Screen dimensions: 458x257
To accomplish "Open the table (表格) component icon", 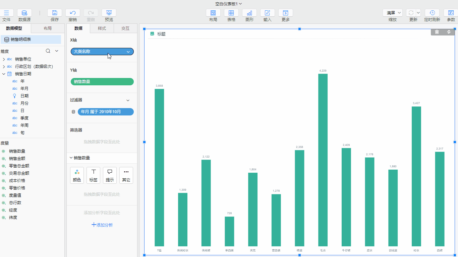I will [231, 13].
